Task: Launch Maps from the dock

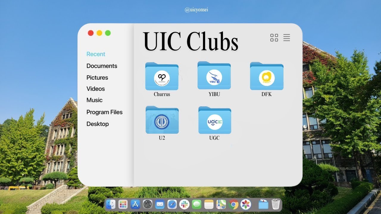Action: [221, 204]
